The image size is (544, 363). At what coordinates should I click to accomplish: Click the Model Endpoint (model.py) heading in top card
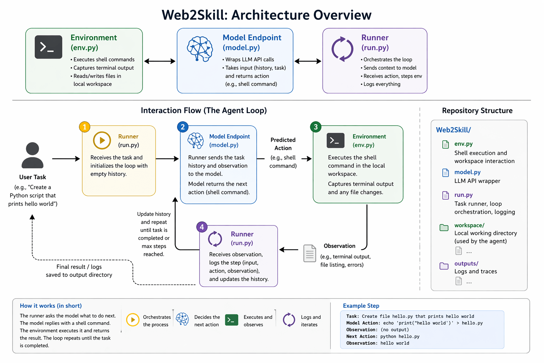tap(252, 43)
